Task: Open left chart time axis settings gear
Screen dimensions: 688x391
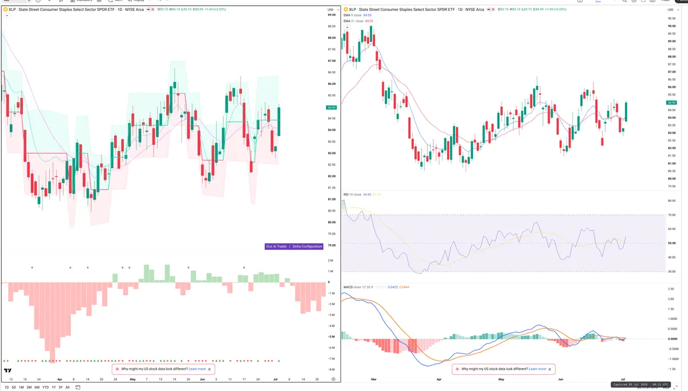Action: click(334, 379)
